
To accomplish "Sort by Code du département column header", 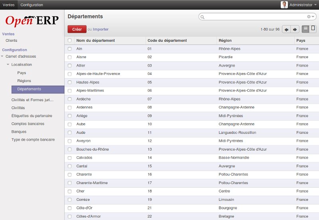I will click(167, 40).
